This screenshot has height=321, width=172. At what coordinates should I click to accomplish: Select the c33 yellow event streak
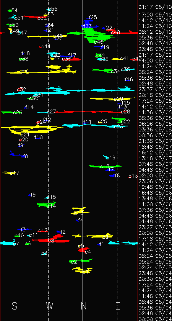click(x=41, y=70)
